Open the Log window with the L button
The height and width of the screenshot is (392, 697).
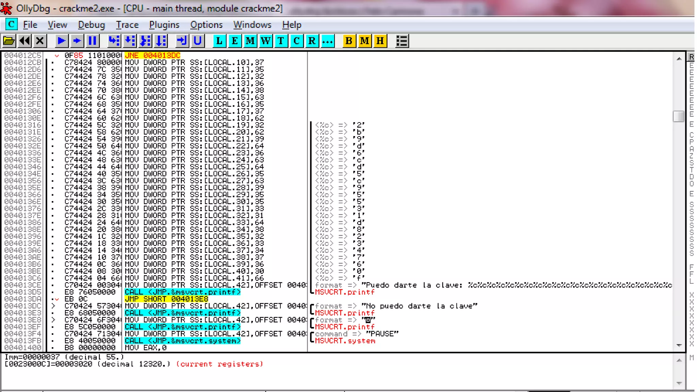[x=219, y=41]
